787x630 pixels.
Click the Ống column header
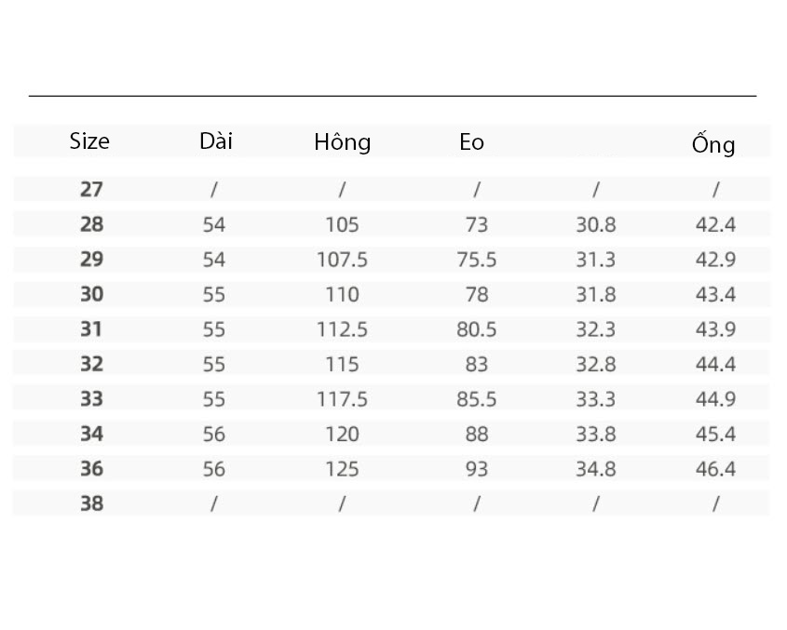[713, 143]
